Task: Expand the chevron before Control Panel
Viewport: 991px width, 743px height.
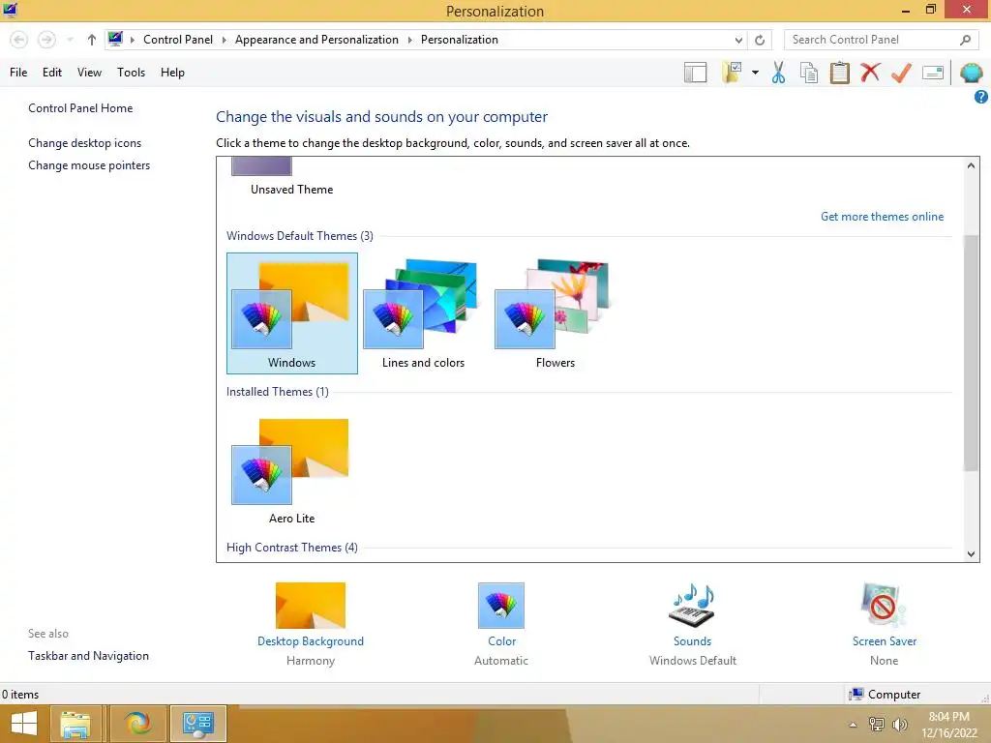Action: (x=132, y=40)
